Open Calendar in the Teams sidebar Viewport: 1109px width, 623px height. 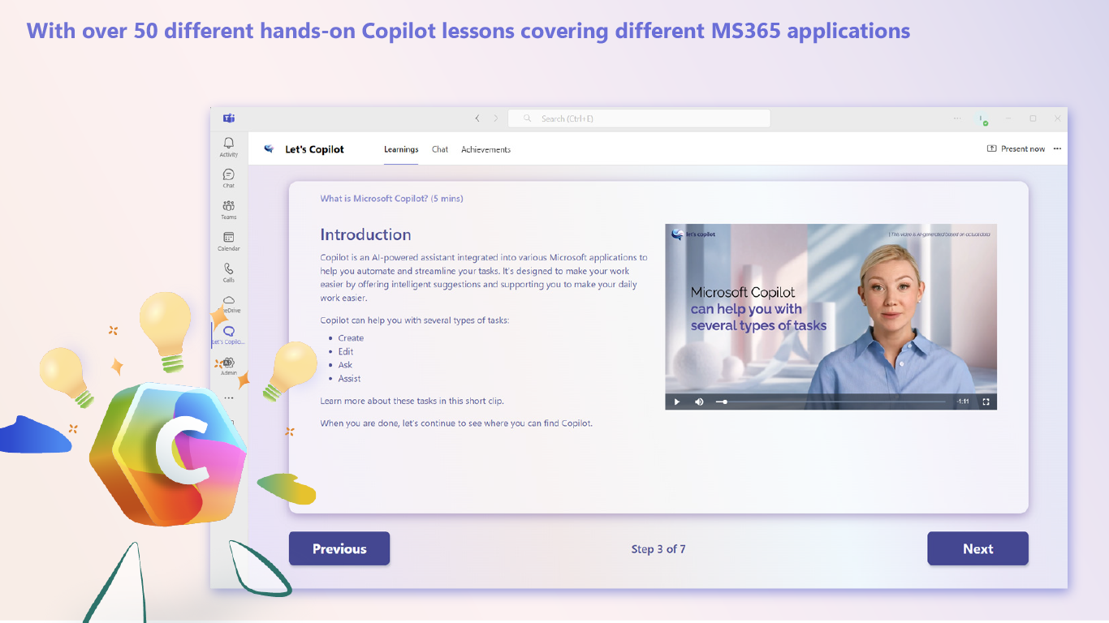tap(229, 242)
